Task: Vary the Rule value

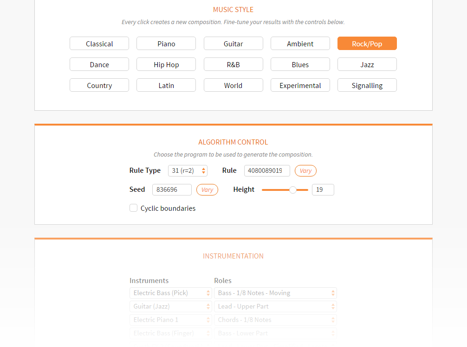Action: pyautogui.click(x=305, y=170)
